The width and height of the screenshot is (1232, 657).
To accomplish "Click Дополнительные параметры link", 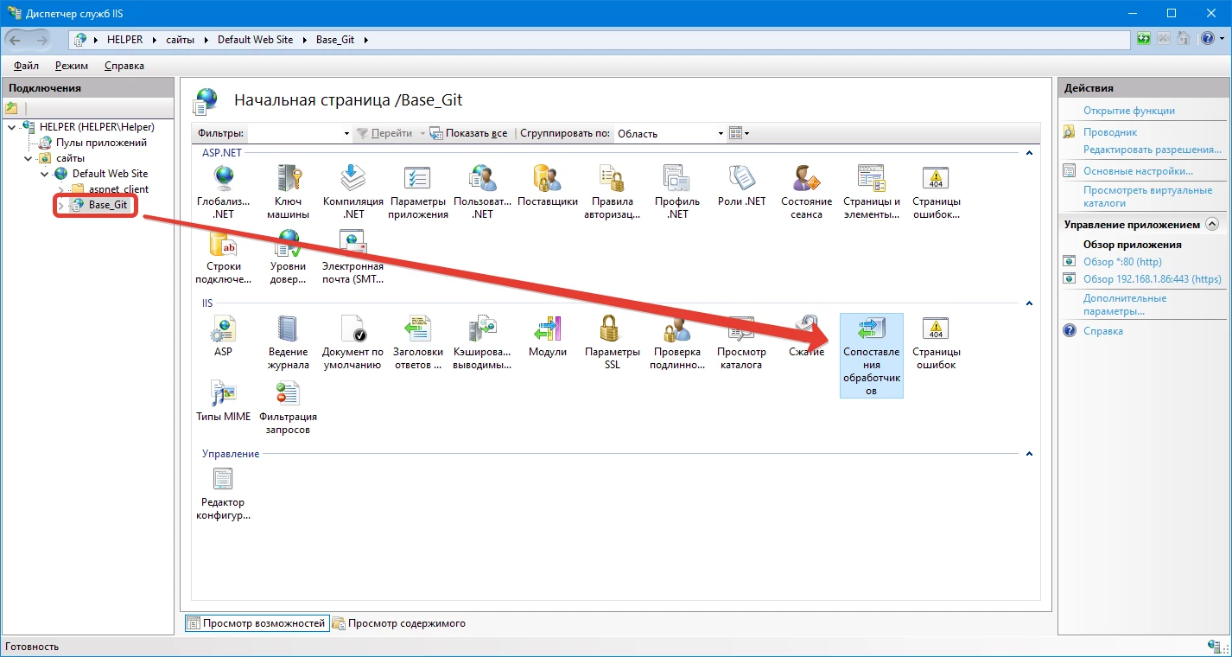I will click(1125, 304).
